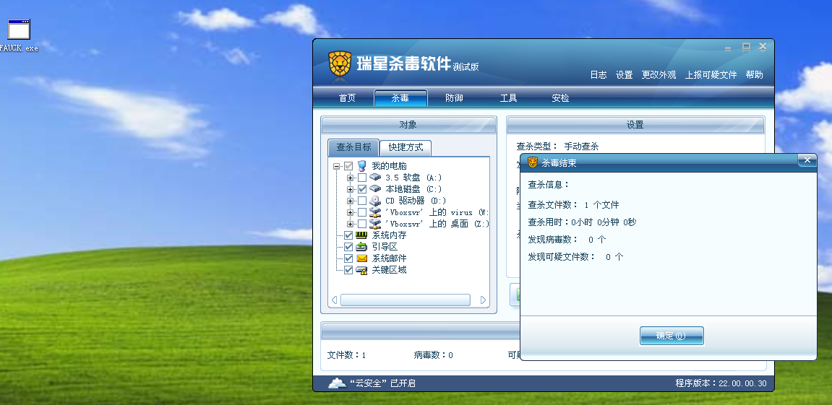The height and width of the screenshot is (405, 832).
Task: Click the 更改外观 link
Action: point(659,75)
